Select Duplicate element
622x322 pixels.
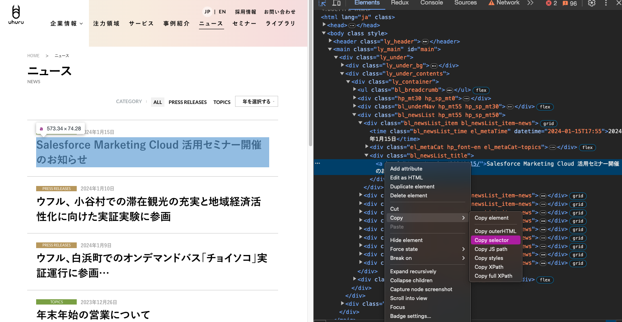[x=428, y=186]
